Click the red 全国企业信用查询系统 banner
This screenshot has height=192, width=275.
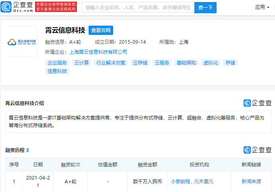pyautogui.click(x=56, y=7)
